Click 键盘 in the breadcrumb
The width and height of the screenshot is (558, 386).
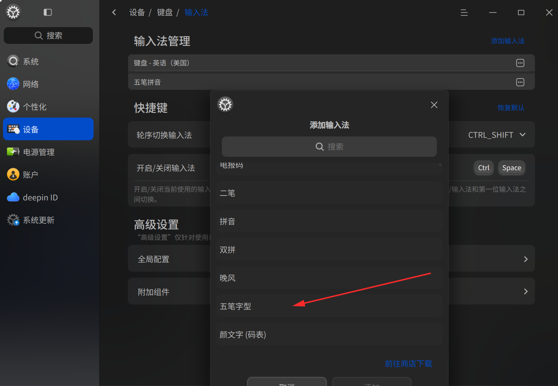point(165,12)
